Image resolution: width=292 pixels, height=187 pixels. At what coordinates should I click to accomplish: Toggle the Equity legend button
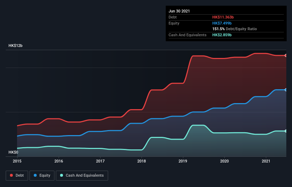(42, 176)
